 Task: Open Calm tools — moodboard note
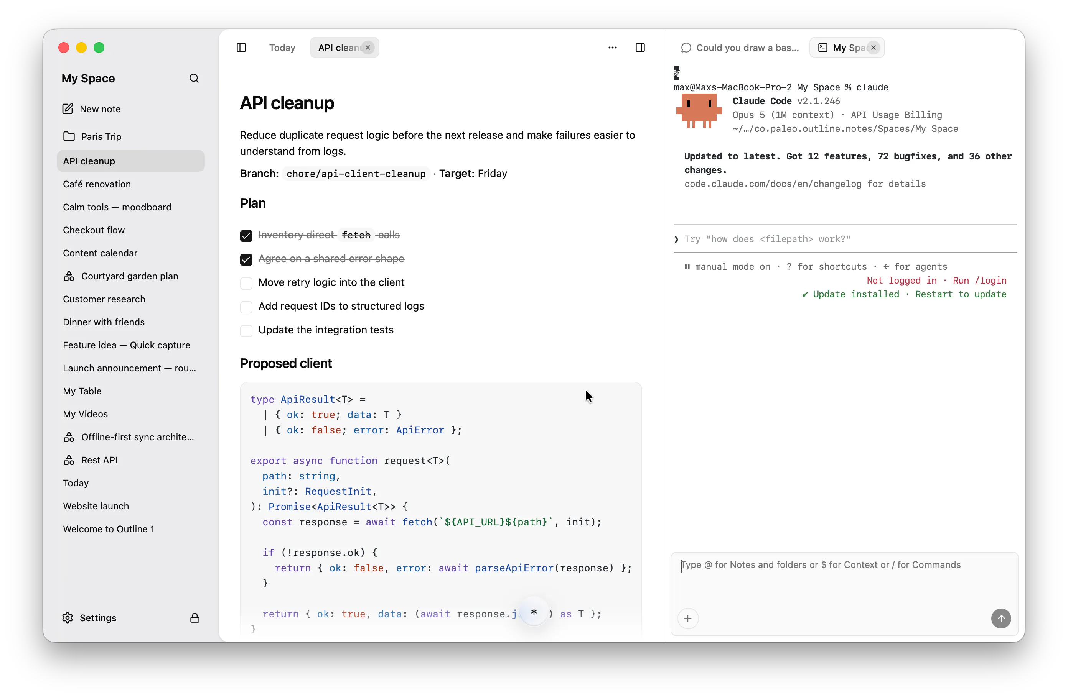[130, 207]
